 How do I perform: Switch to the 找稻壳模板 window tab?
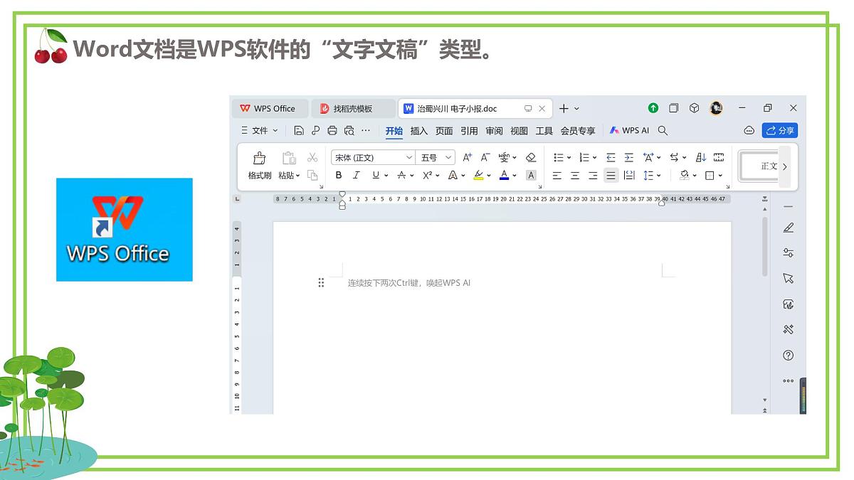coord(352,109)
